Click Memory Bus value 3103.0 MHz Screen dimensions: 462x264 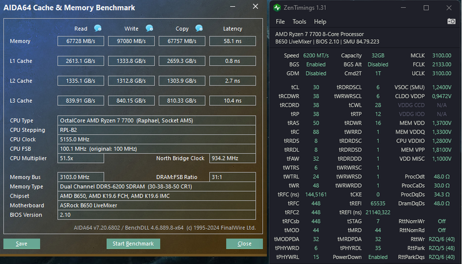81,177
